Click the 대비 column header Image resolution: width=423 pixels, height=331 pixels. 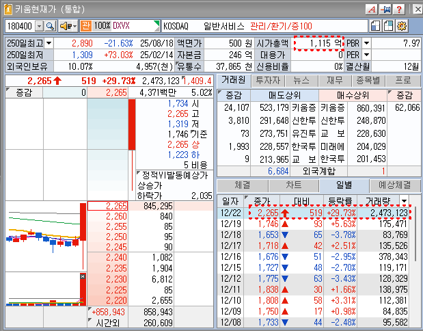301,201
